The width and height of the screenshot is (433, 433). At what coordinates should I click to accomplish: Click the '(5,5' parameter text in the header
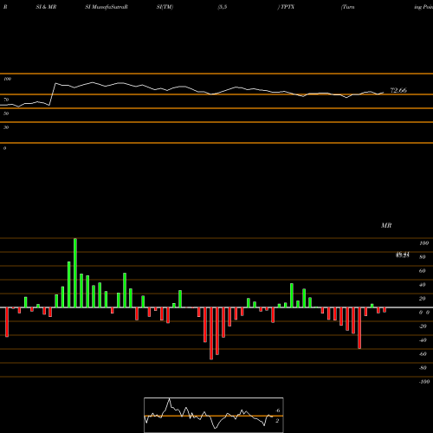pyautogui.click(x=223, y=7)
